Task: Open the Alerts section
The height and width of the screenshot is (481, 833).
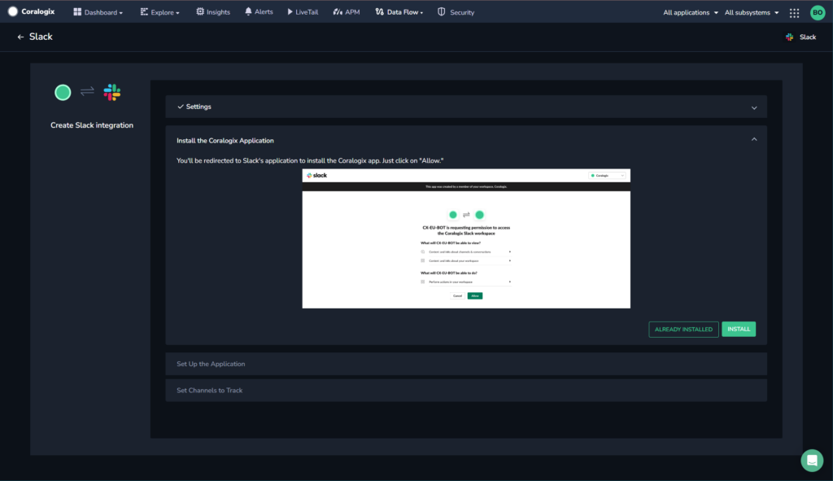Action: tap(259, 11)
